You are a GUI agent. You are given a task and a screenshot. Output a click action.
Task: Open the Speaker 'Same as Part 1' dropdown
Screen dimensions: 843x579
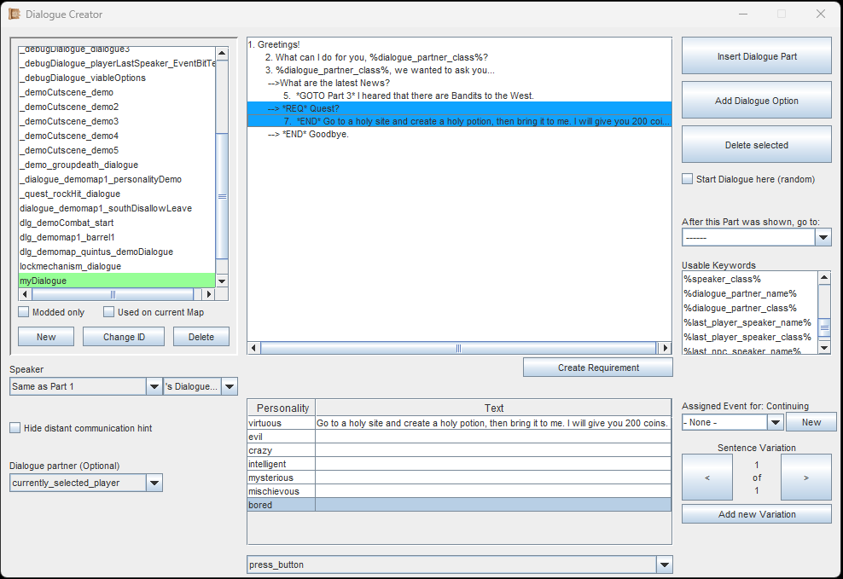154,386
